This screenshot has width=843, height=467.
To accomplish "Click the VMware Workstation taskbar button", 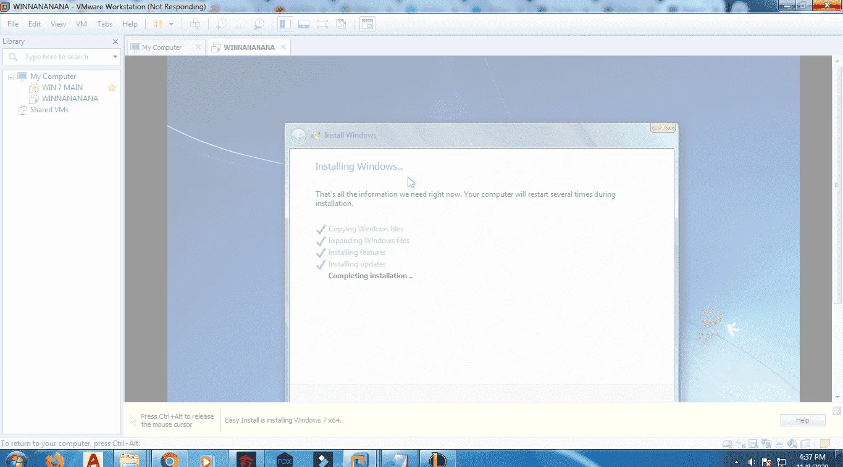I will pyautogui.click(x=359, y=460).
